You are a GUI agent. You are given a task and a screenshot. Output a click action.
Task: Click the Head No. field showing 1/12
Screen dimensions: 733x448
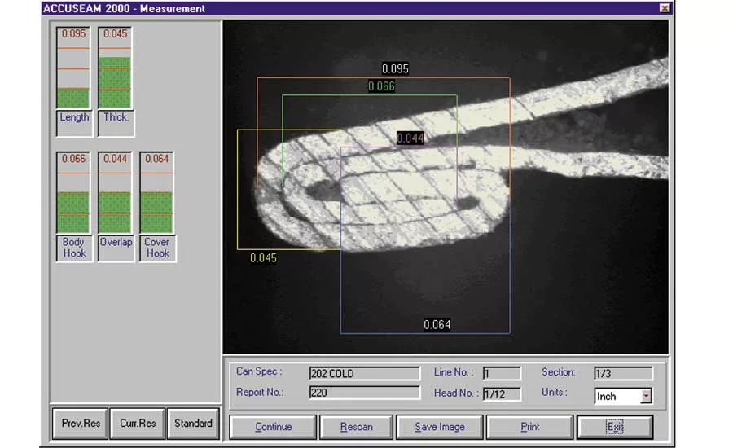(x=501, y=393)
